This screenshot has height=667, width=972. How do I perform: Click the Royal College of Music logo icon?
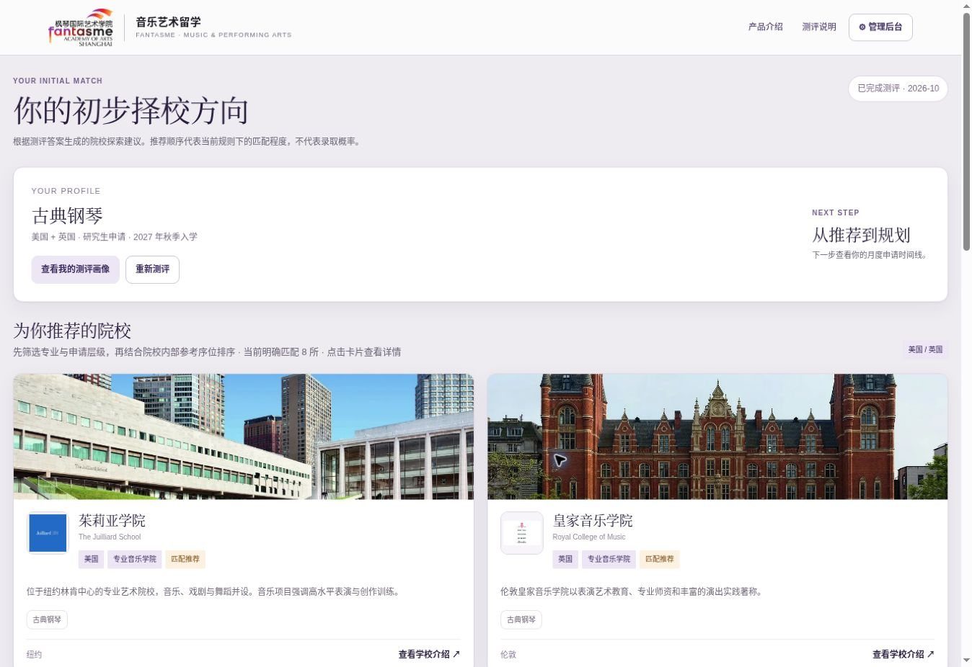pyautogui.click(x=522, y=533)
